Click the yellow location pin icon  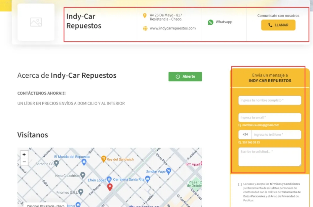coord(145,16)
